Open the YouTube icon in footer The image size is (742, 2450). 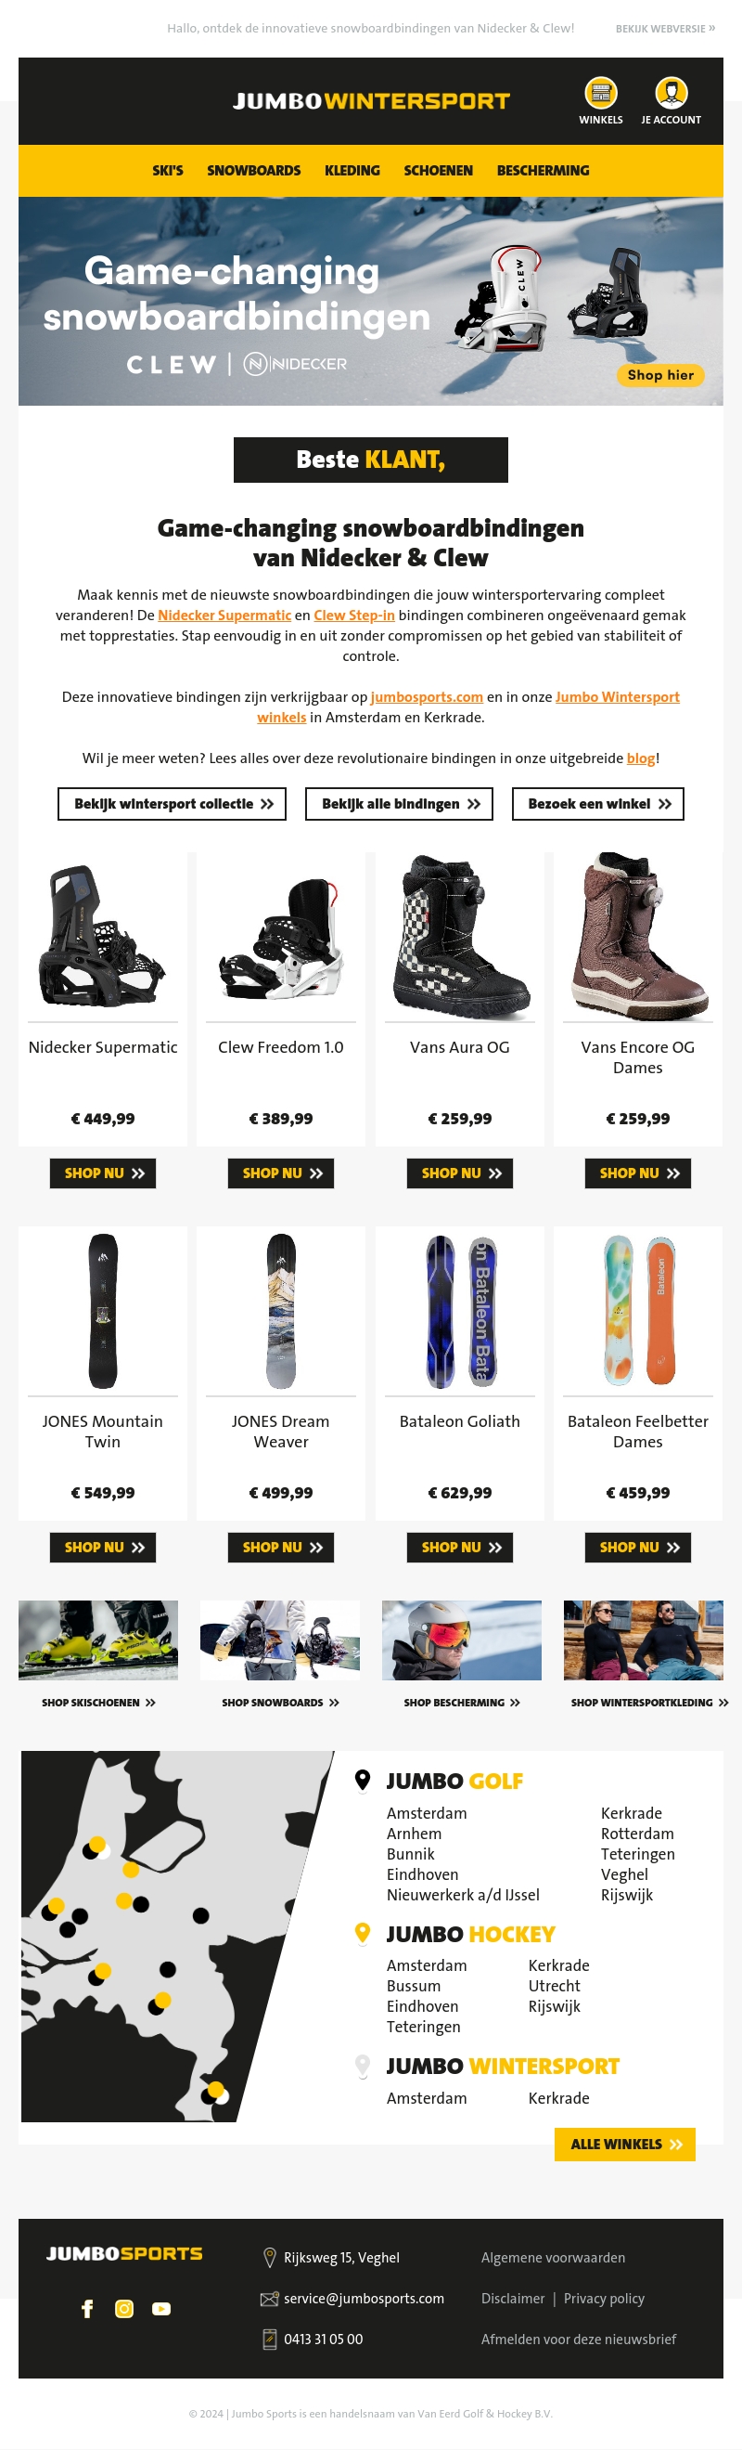click(161, 2308)
